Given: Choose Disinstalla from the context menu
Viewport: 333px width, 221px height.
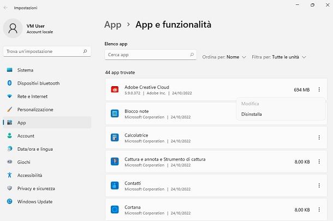Looking at the screenshot, I should [x=281, y=114].
